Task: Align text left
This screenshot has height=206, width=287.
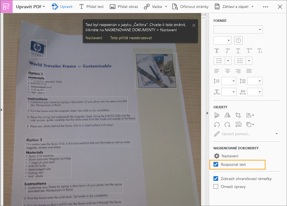Action: pos(217,71)
